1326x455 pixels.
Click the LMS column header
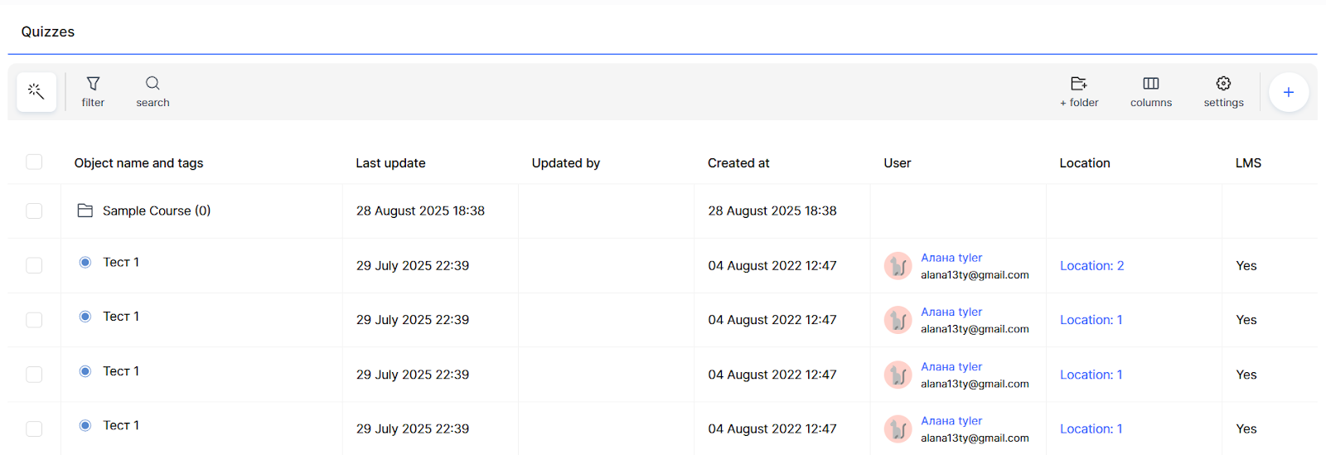[x=1247, y=163]
